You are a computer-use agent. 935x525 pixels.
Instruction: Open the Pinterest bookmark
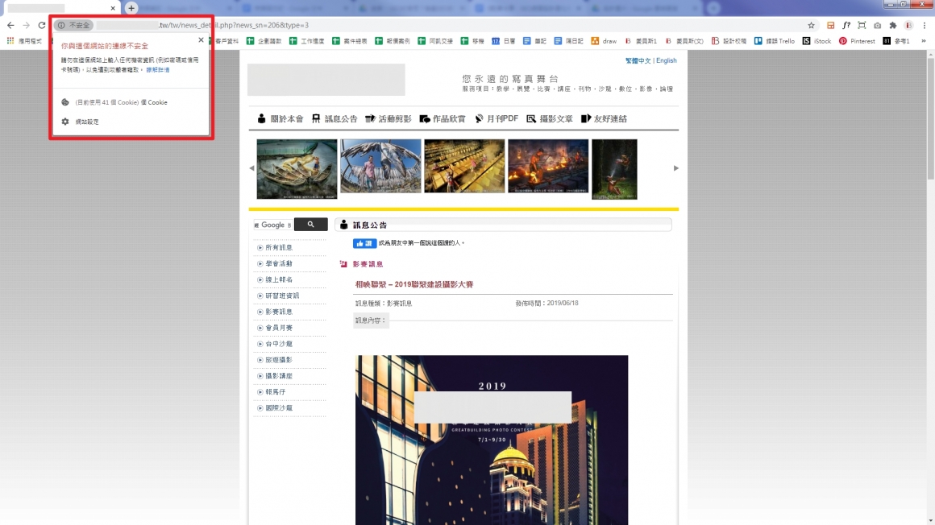857,41
